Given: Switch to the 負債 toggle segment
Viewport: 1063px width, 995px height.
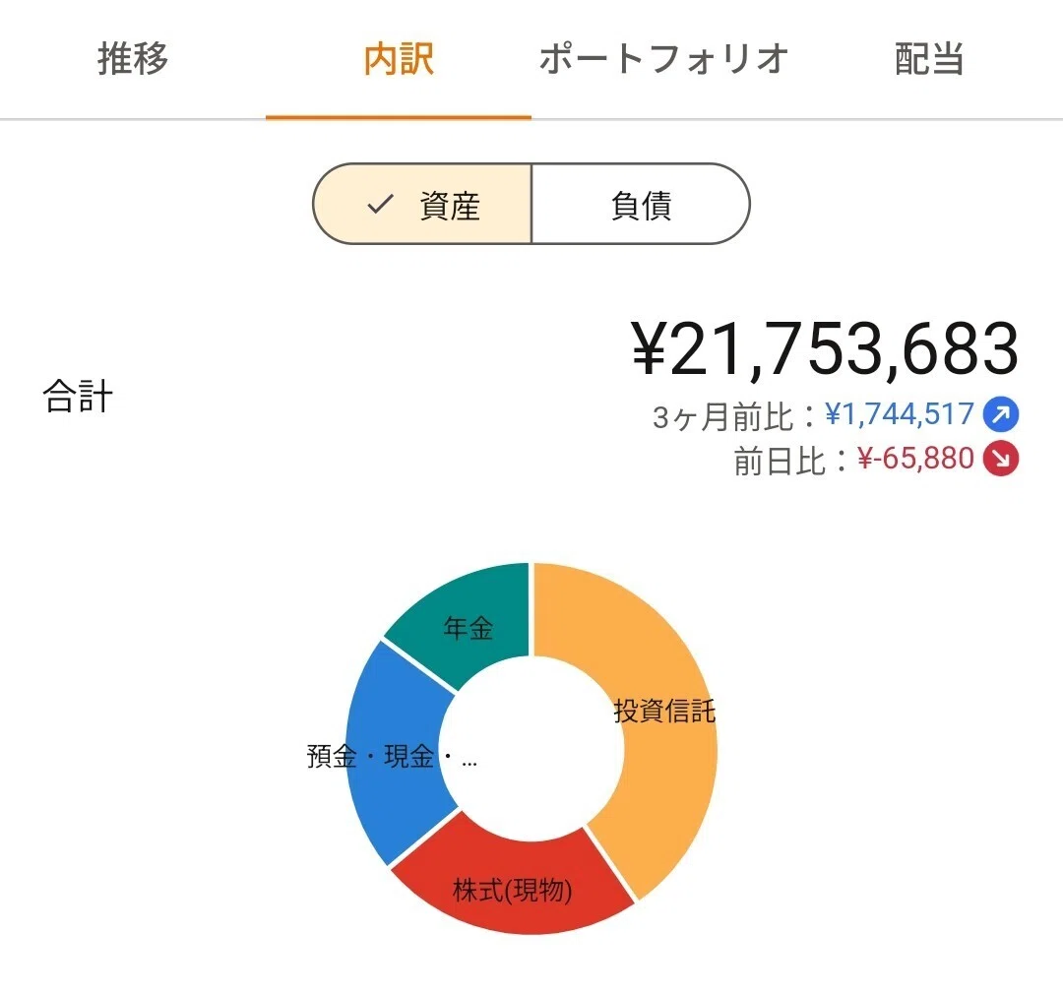Looking at the screenshot, I should (x=641, y=204).
